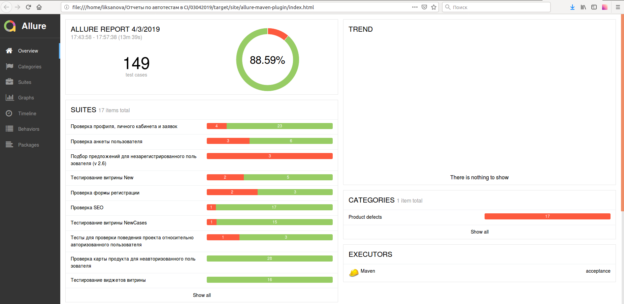Click the 88.59% value in the donut

pos(267,60)
